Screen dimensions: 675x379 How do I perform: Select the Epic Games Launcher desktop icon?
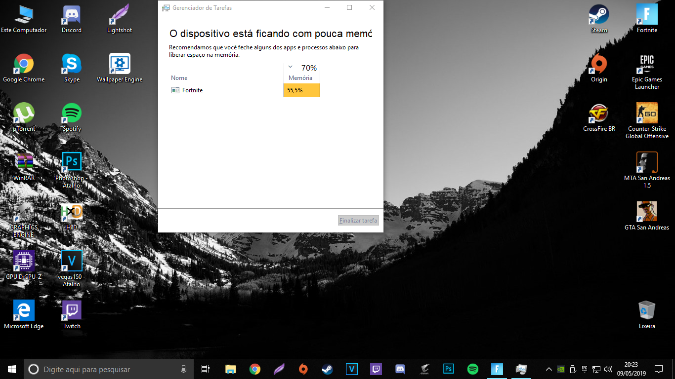647,72
